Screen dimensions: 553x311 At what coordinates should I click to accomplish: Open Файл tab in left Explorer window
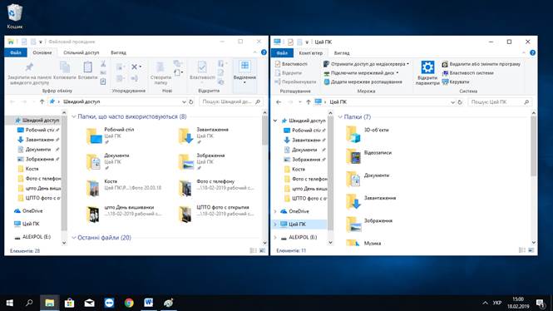pyautogui.click(x=16, y=52)
